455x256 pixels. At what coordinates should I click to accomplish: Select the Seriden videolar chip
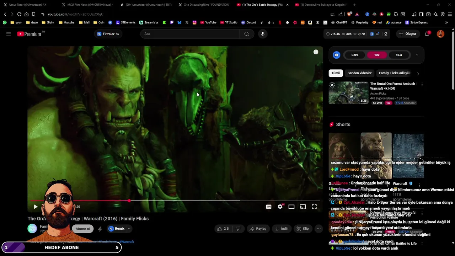(359, 73)
